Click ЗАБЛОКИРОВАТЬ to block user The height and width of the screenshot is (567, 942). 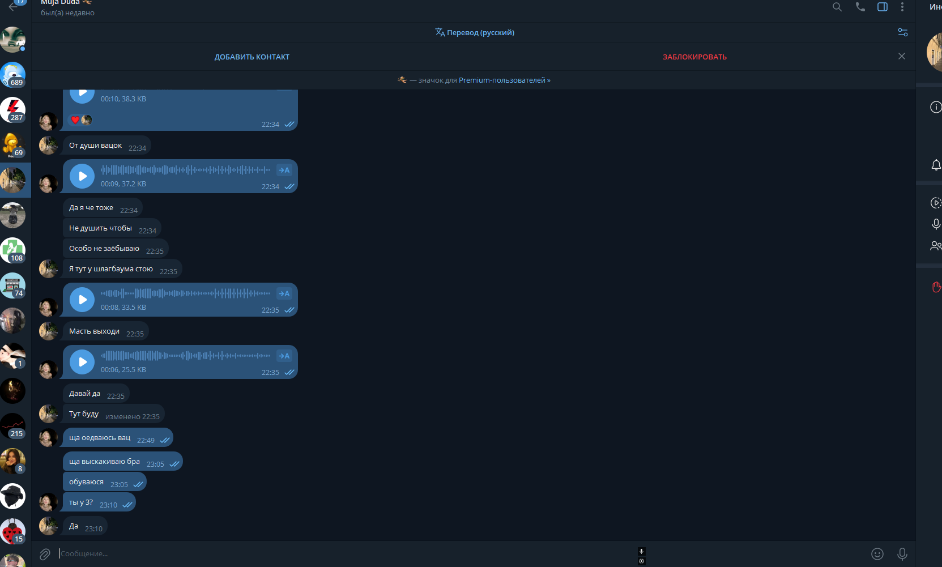[694, 57]
